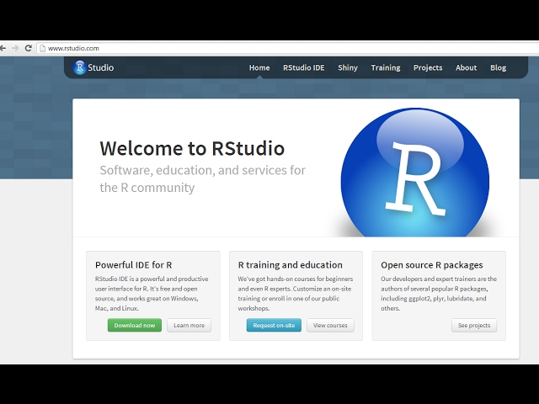Click the View courses button
Screen dimensions: 539x404
tap(330, 325)
